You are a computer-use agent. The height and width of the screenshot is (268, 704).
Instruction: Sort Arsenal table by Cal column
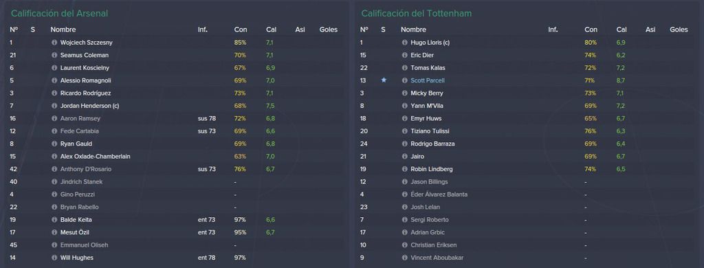pos(271,30)
